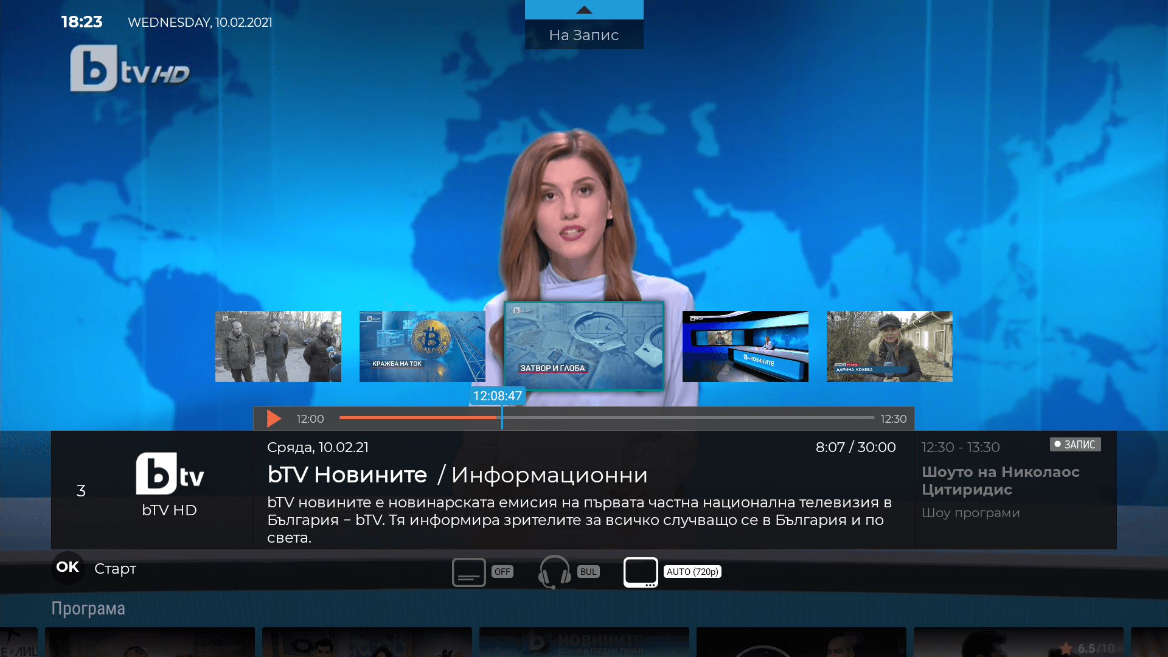Click the bTV HD channel name text
The width and height of the screenshot is (1168, 657).
[169, 510]
